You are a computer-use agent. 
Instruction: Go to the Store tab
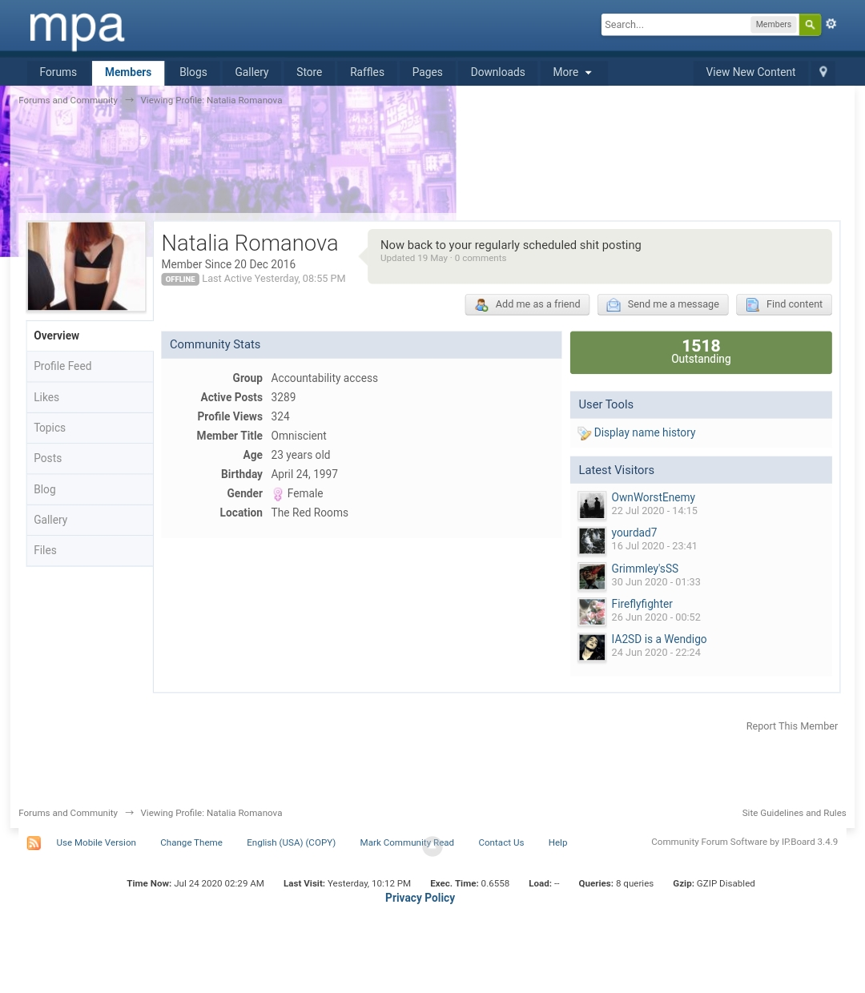pyautogui.click(x=309, y=72)
